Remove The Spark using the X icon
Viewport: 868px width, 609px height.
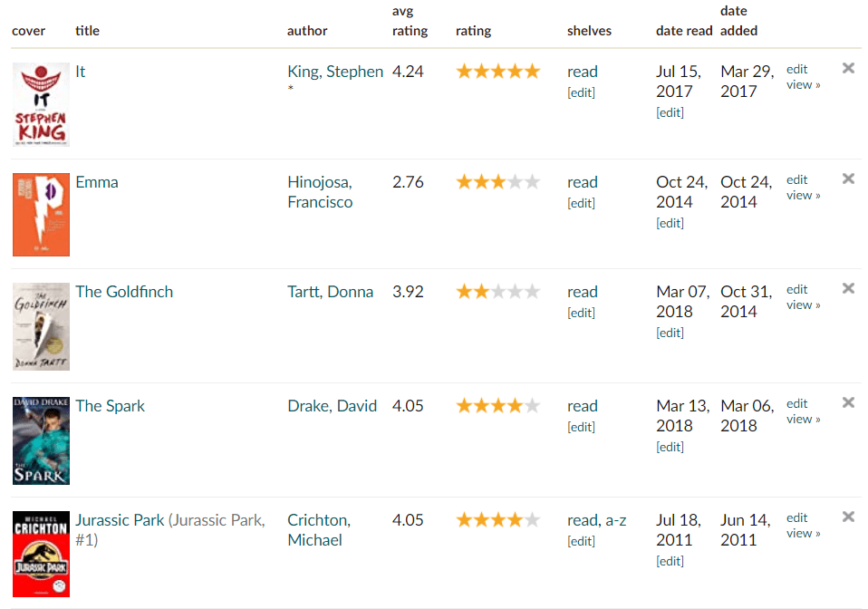[x=848, y=402]
